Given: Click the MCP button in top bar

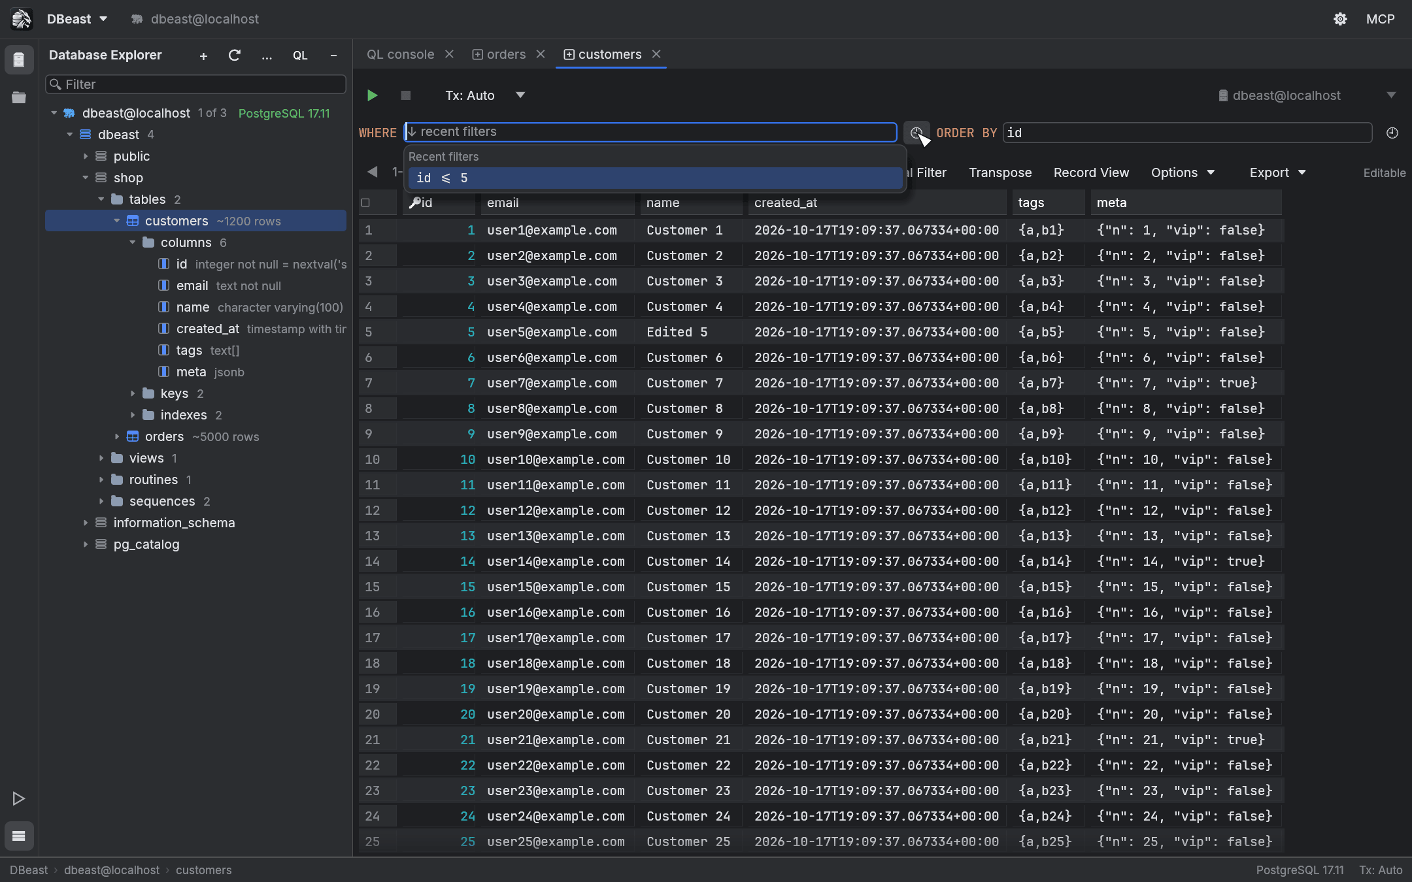Looking at the screenshot, I should click(1380, 19).
